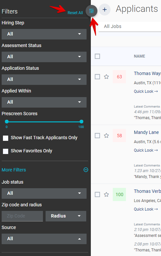Mark applicant with 100 score as favorite
161x256 pixels.
106,194
